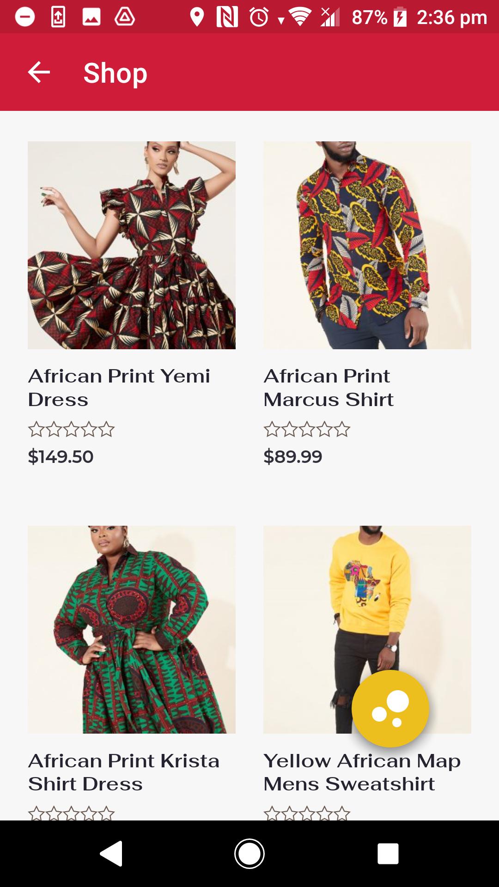Tap the alarm clock status icon
This screenshot has width=499, height=887.
[259, 18]
